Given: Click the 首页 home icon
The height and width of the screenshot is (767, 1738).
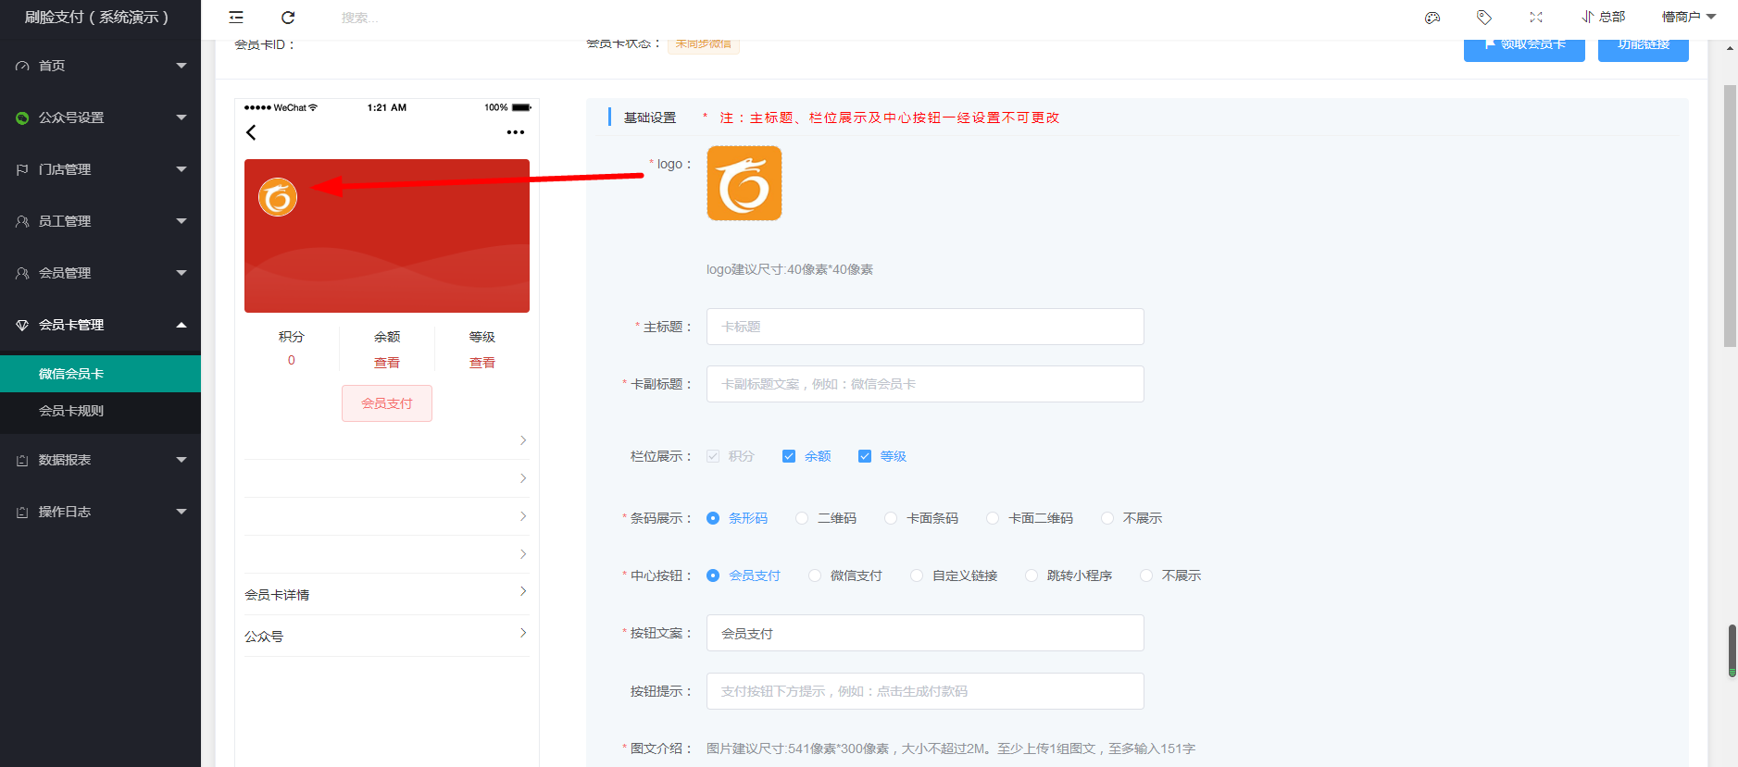Looking at the screenshot, I should pyautogui.click(x=22, y=66).
